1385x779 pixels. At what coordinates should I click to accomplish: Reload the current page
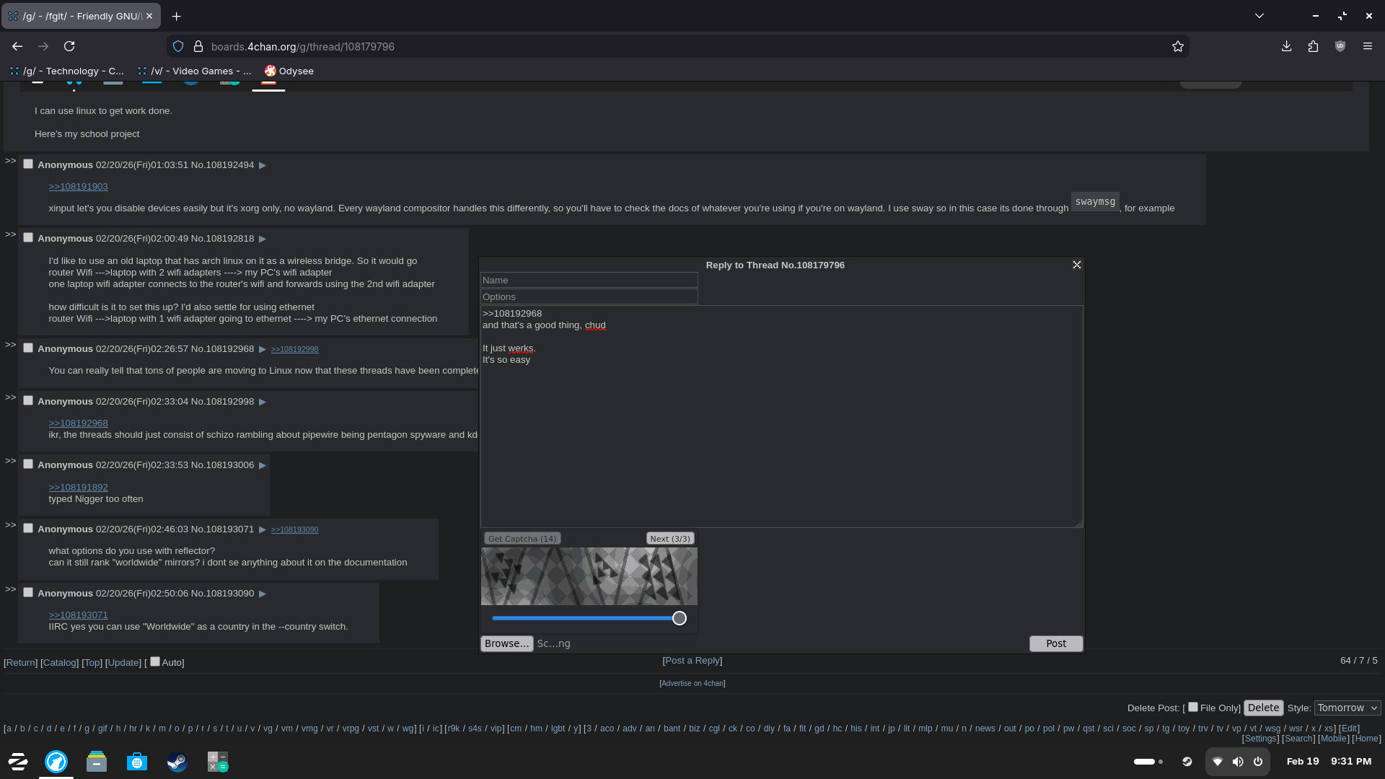pyautogui.click(x=69, y=46)
